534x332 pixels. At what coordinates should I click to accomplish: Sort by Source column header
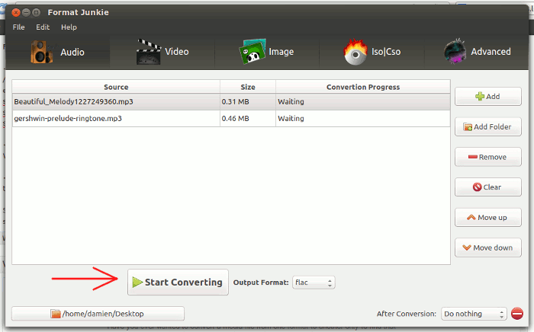116,87
